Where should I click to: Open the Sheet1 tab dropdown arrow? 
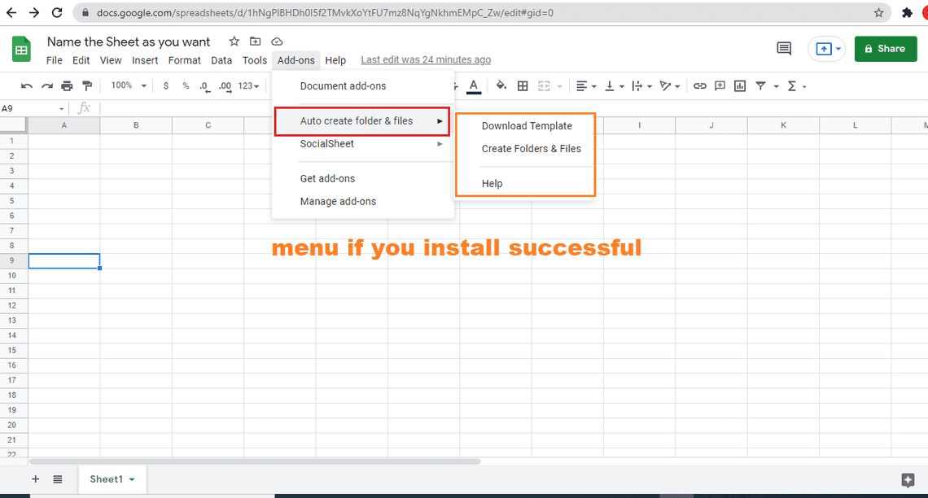[x=132, y=480]
